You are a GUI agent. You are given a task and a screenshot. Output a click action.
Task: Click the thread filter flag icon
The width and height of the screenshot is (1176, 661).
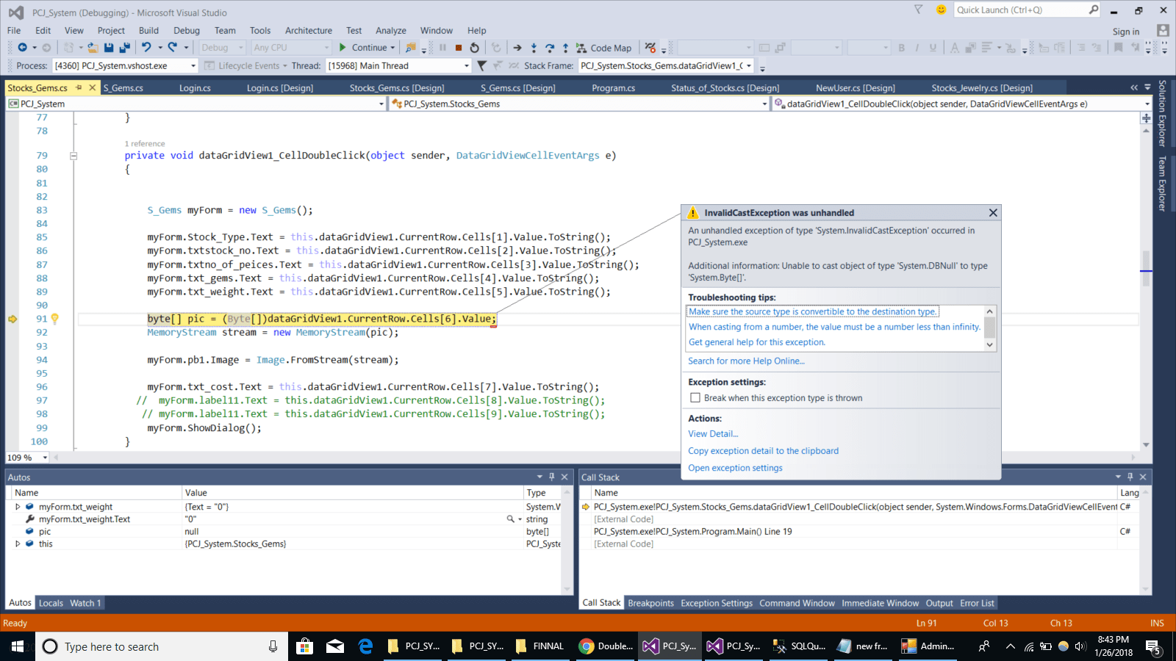click(x=481, y=65)
